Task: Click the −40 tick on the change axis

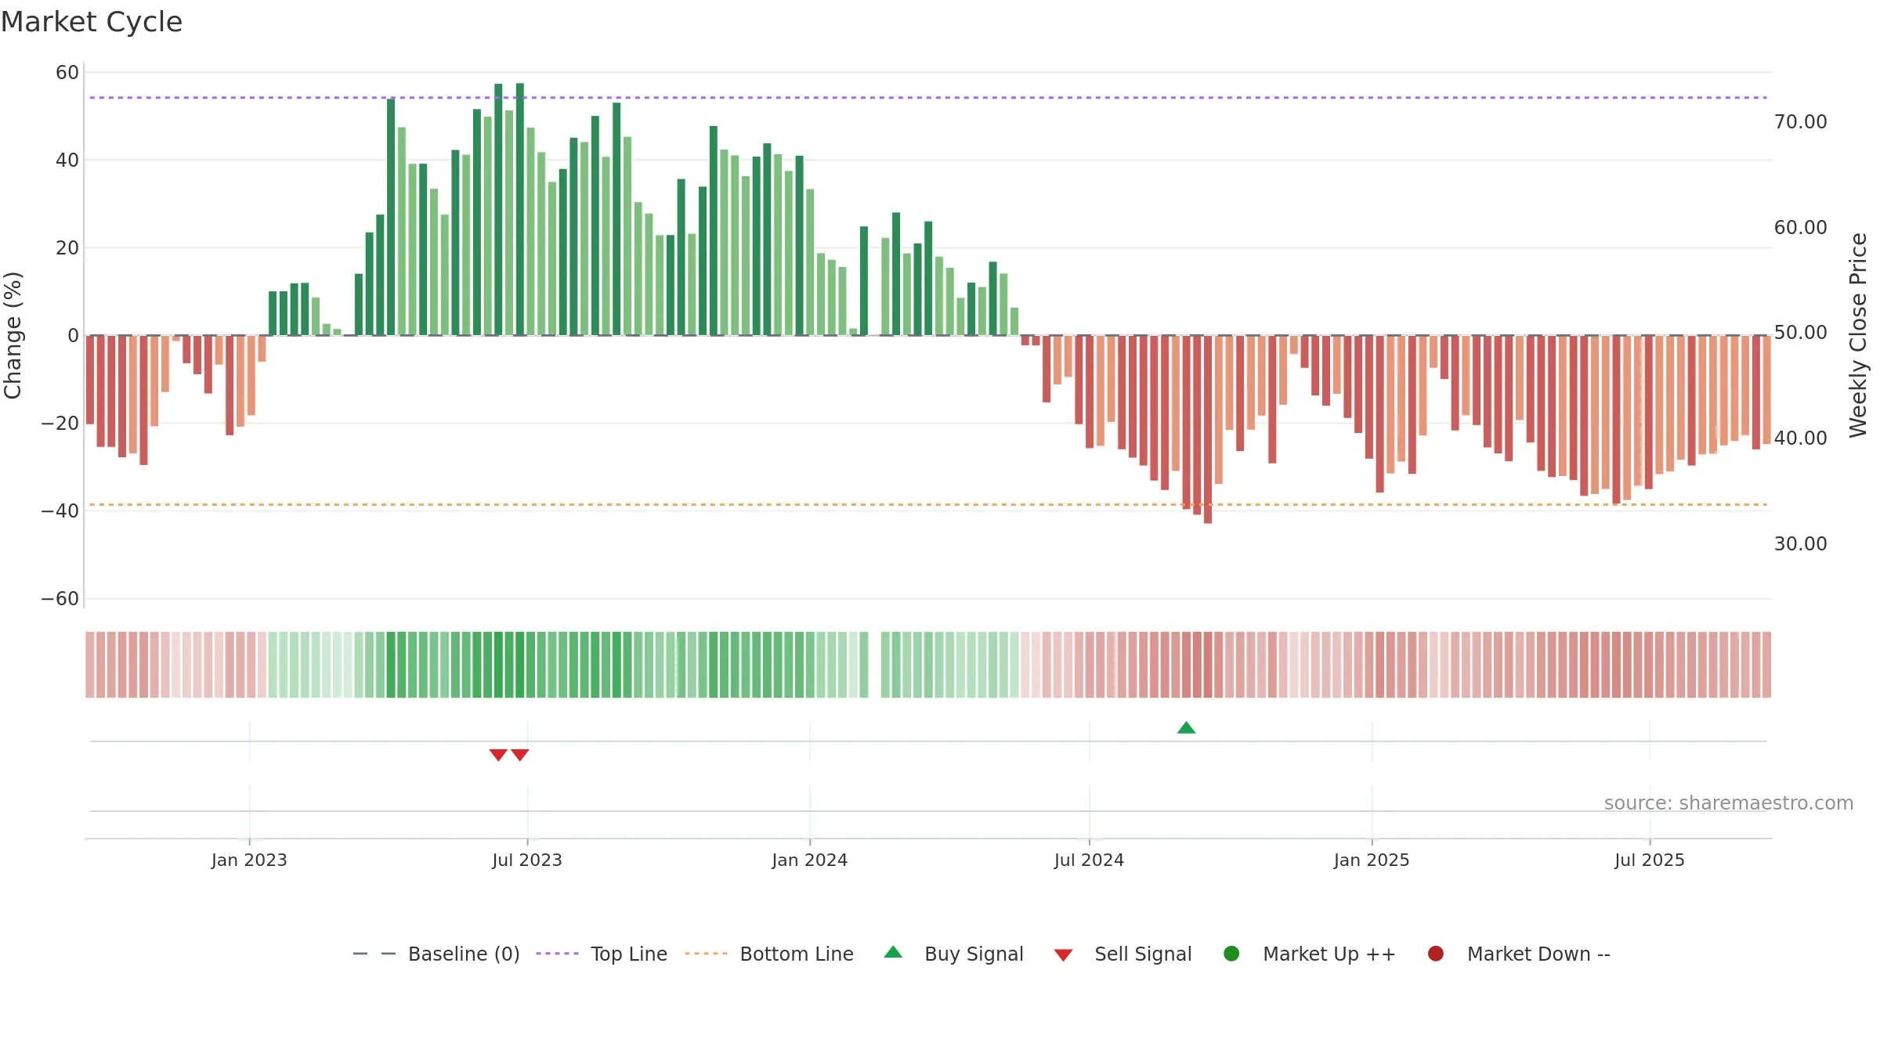Action: (x=60, y=511)
